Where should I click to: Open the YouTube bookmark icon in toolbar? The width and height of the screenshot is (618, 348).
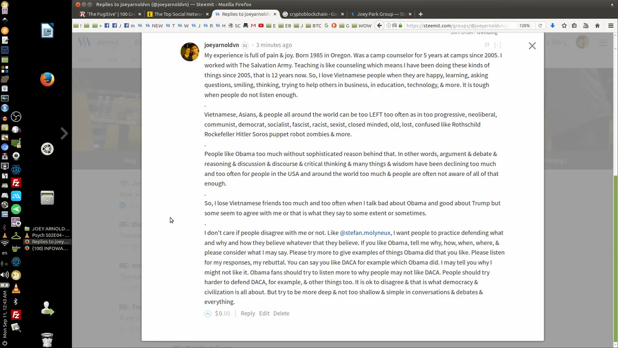tap(261, 26)
